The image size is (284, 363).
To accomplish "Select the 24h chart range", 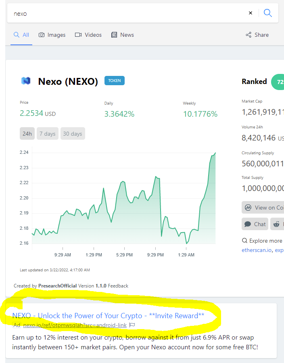I will coord(27,134).
